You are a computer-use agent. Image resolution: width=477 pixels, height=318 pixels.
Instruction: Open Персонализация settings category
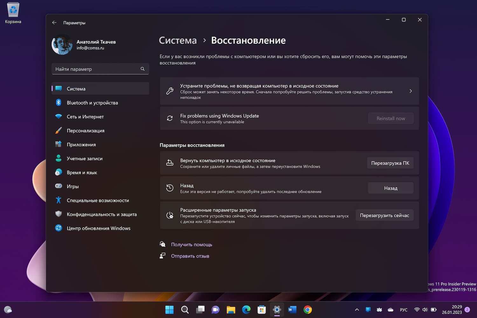point(85,131)
